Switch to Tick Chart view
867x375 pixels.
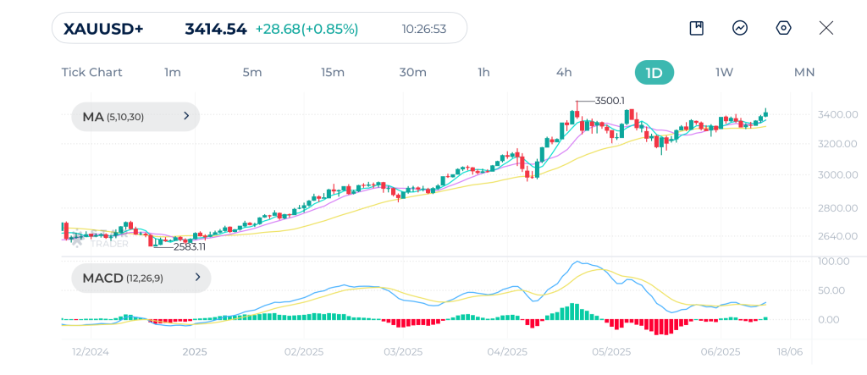tap(91, 72)
